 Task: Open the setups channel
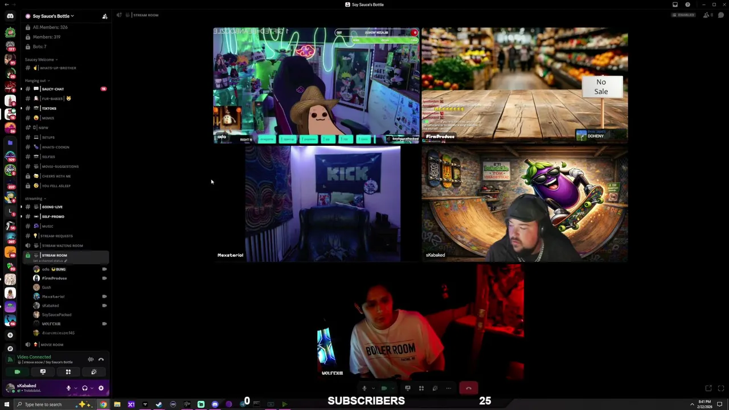(x=65, y=137)
